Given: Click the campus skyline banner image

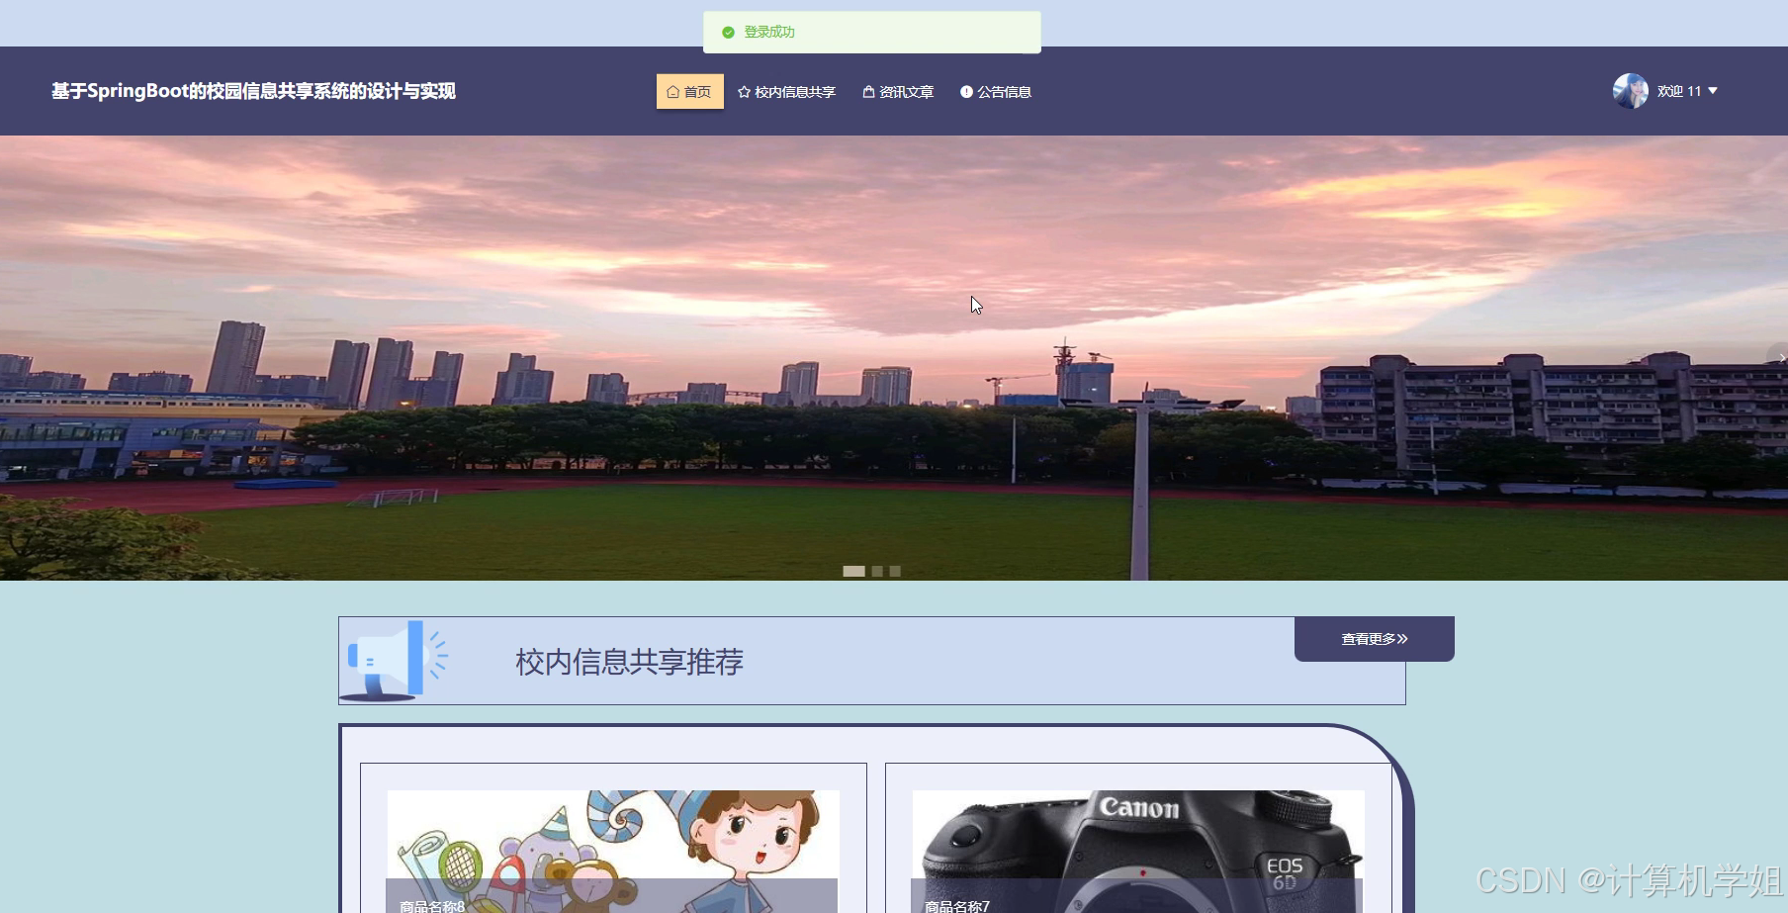Looking at the screenshot, I should coord(894,358).
